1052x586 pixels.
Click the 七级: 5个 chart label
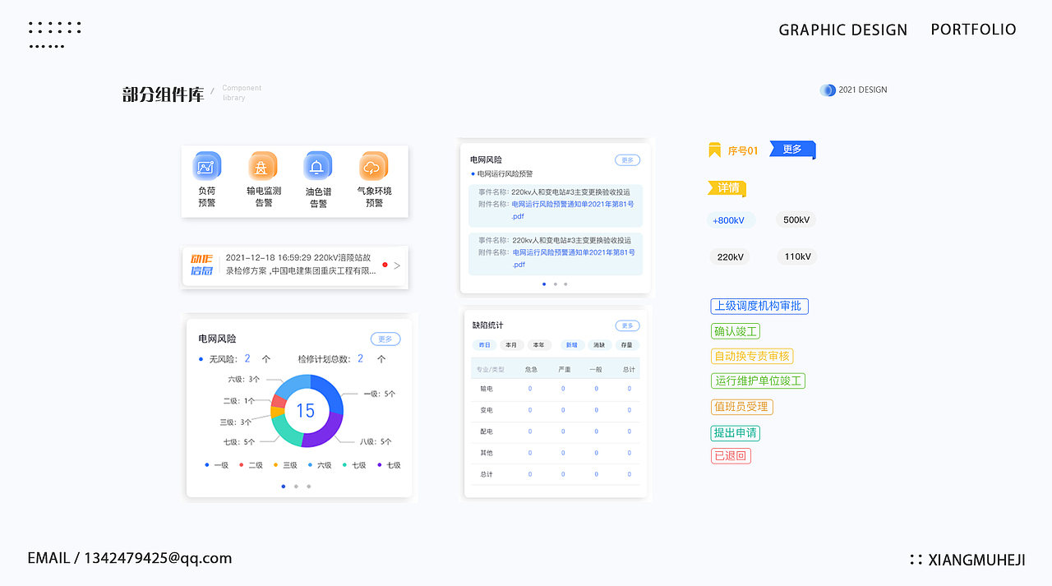coord(239,442)
